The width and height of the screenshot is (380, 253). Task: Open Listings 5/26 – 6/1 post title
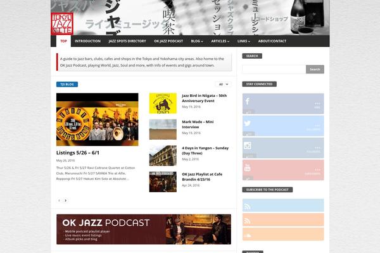point(78,153)
